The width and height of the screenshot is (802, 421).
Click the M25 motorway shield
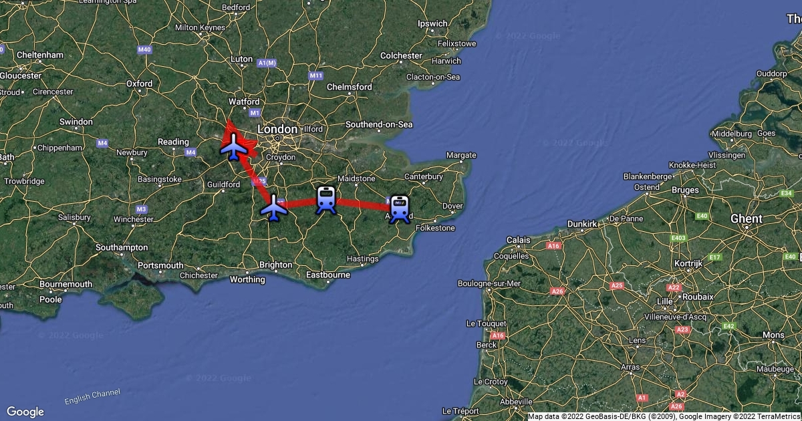[260, 180]
